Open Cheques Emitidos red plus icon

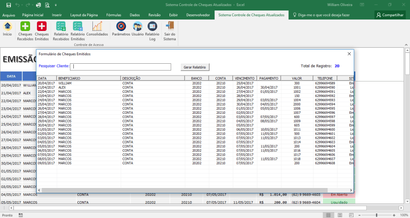41,26
